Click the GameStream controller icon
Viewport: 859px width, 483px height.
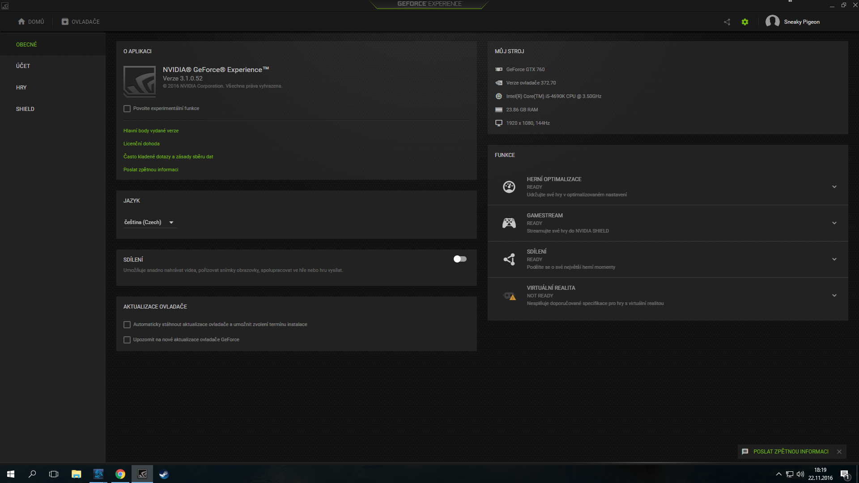509,223
